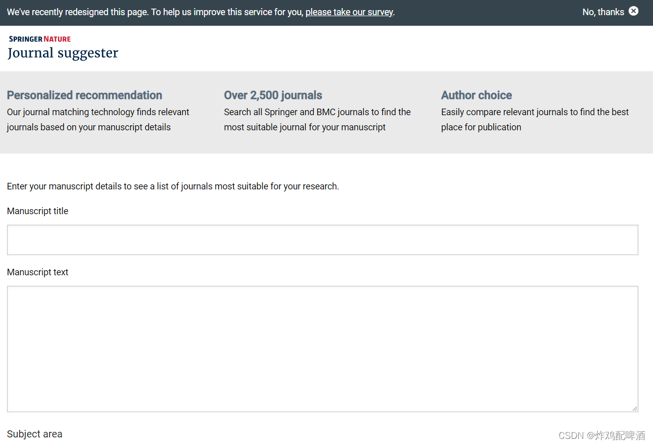
Task: Open the "please take our survey" link
Action: 349,12
